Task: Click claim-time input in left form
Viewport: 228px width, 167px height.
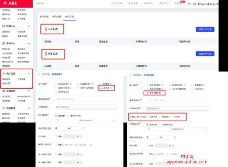Action: (x=85, y=107)
